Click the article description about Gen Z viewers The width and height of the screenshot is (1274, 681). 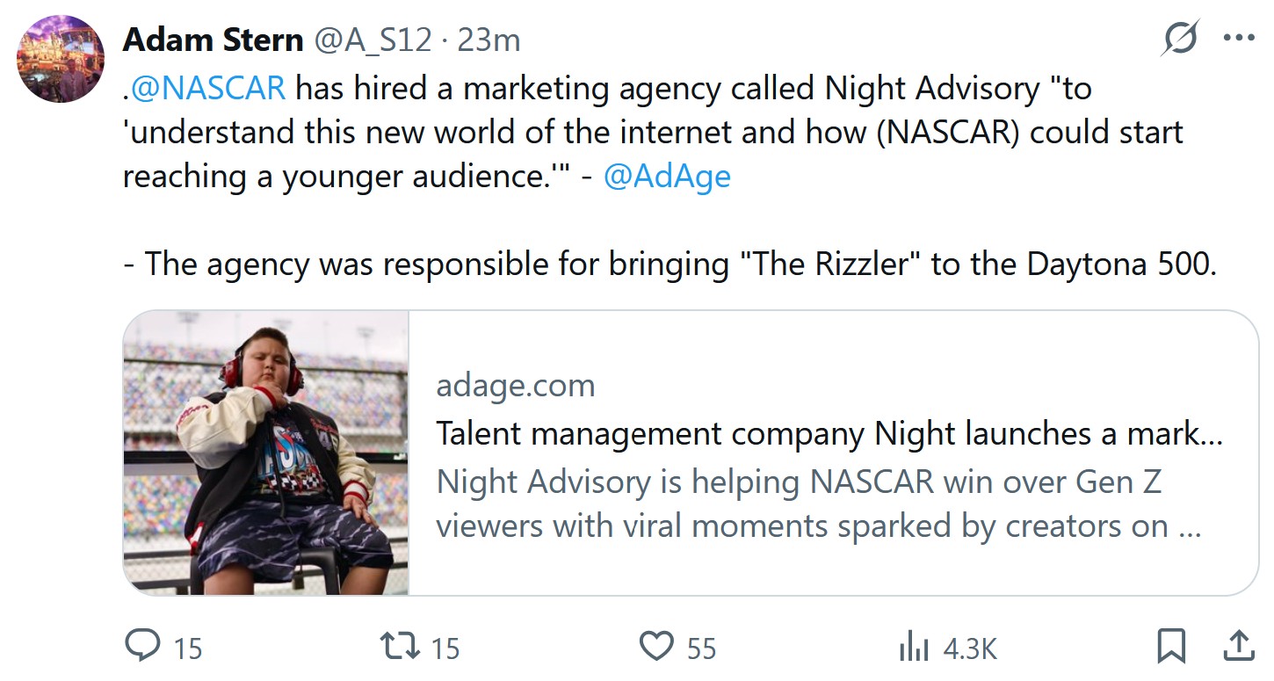tap(819, 504)
